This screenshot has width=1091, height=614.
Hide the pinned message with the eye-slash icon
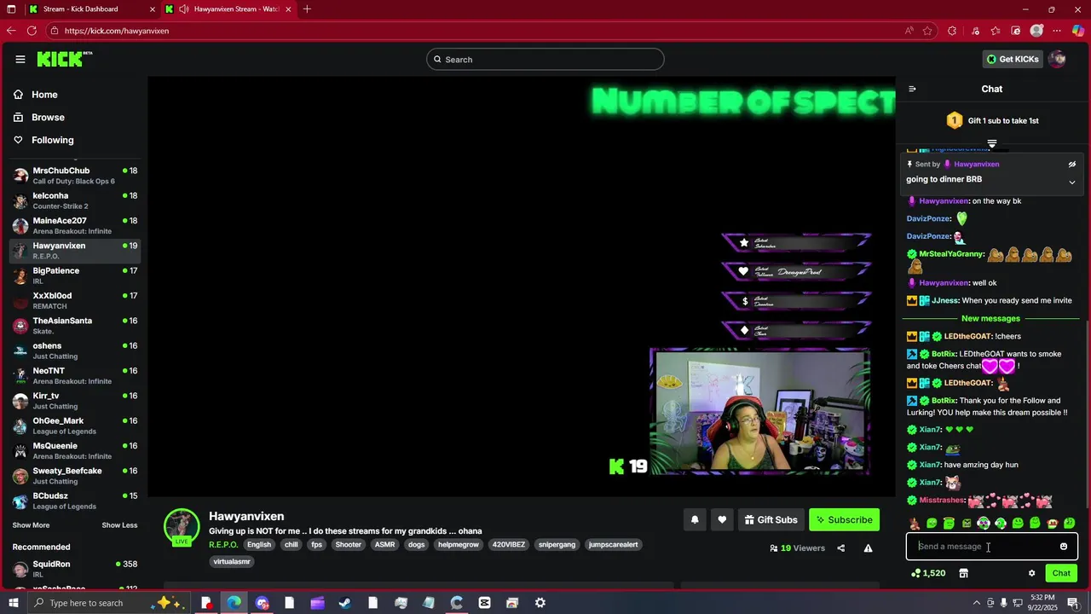[x=1072, y=164]
